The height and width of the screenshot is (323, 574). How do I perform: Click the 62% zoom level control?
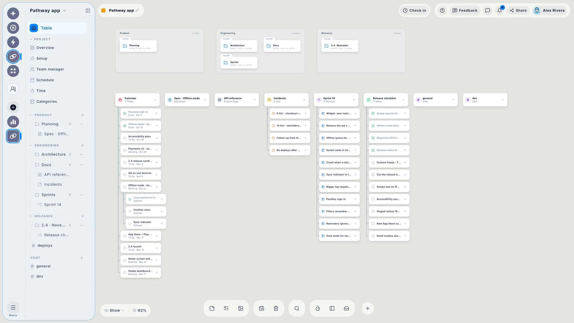pos(140,310)
